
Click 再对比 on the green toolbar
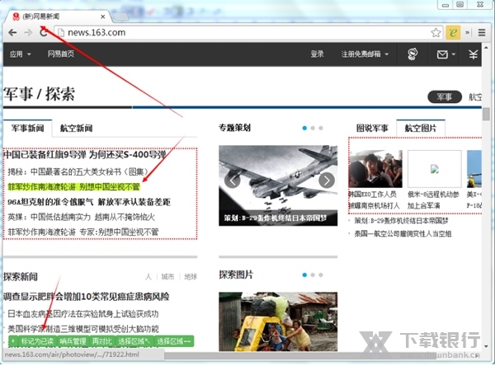102,341
